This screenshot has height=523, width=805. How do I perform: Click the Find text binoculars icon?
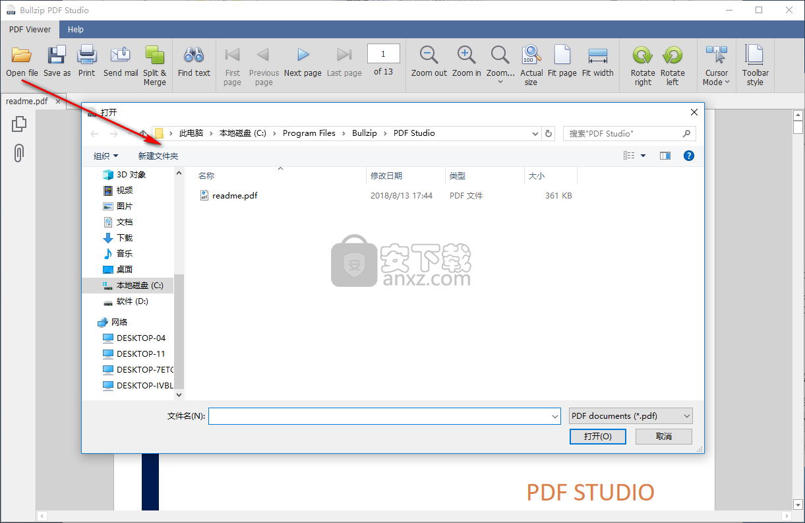tap(194, 55)
